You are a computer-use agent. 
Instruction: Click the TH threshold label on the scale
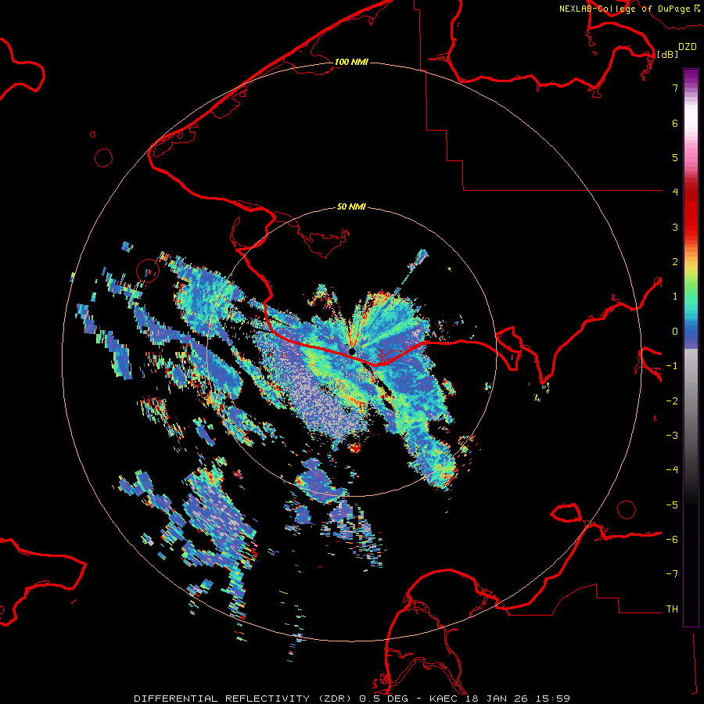click(x=672, y=609)
